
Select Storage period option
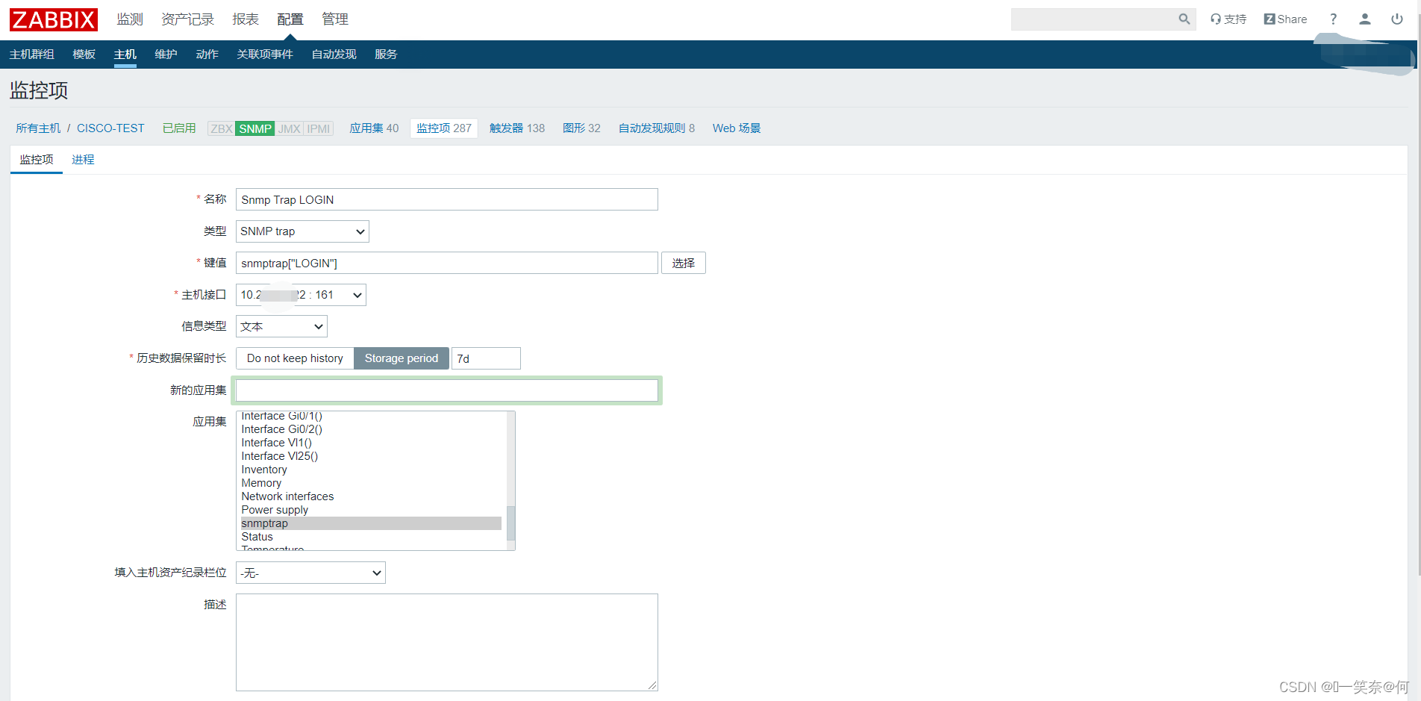coord(402,358)
